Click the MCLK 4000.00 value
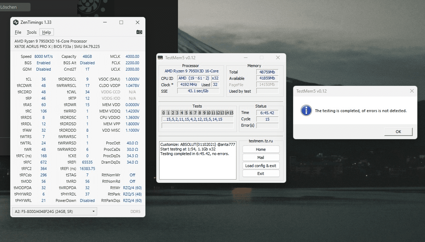Image resolution: width=425 pixels, height=242 pixels. pos(132,56)
